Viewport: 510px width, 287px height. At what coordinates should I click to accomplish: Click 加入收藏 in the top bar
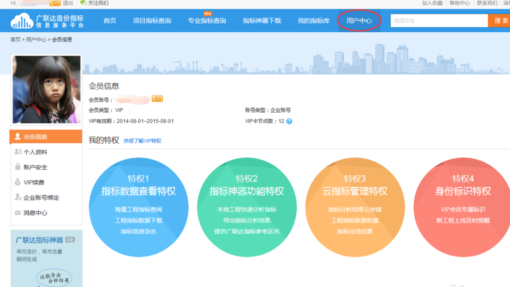pyautogui.click(x=432, y=3)
